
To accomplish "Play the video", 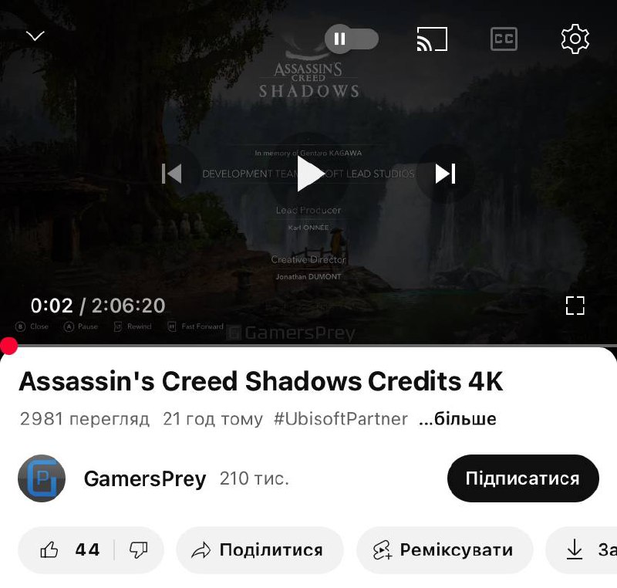I will 309,174.
